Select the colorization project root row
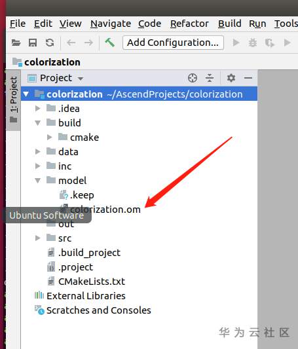The height and width of the screenshot is (349, 298). pos(140,94)
